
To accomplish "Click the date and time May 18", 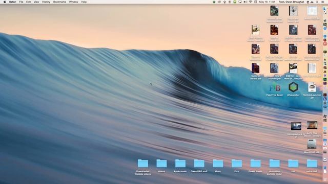I will coord(267,2).
